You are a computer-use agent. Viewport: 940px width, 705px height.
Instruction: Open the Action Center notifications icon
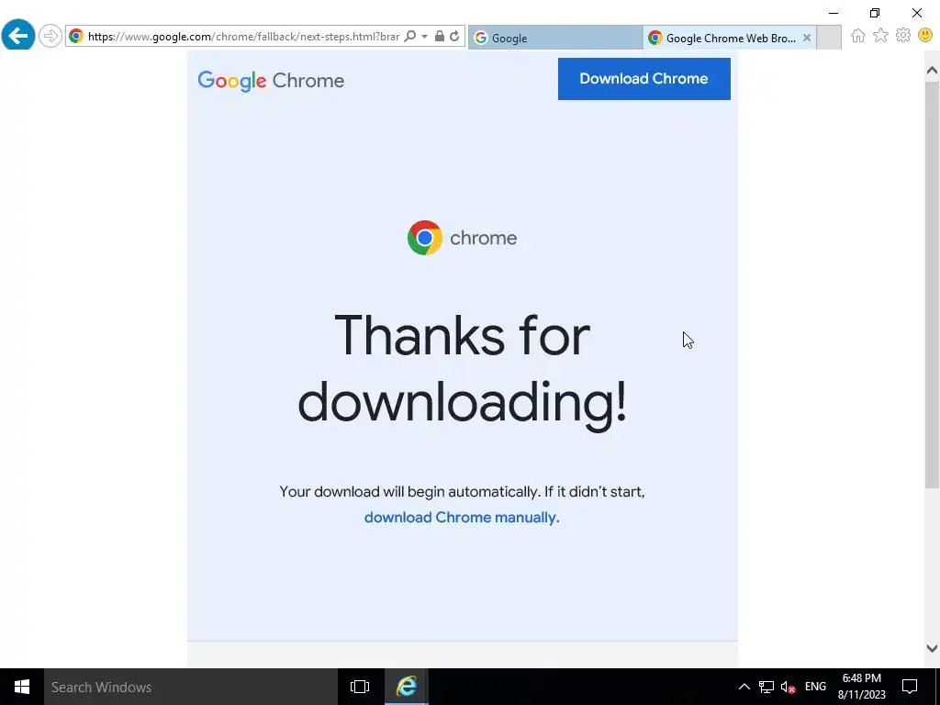[x=910, y=687]
